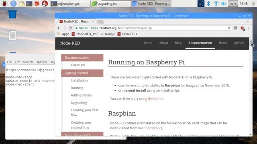Open the documentation nav link
This screenshot has height=144, width=257.
(200, 43)
